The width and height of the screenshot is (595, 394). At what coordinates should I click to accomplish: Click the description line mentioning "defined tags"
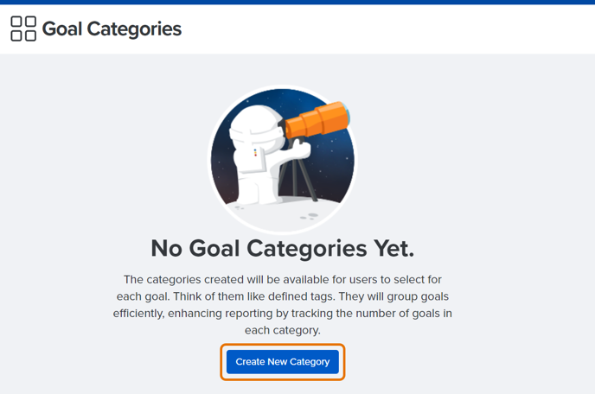(282, 296)
